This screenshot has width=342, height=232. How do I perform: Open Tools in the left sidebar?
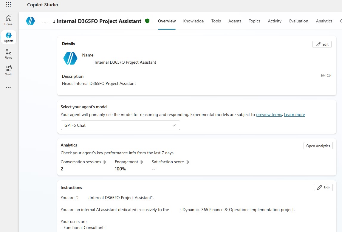[x=8, y=71]
